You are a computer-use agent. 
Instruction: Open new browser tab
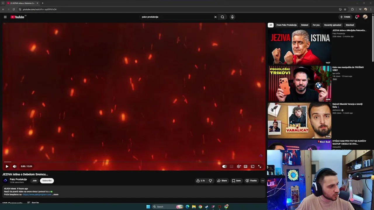42,3
